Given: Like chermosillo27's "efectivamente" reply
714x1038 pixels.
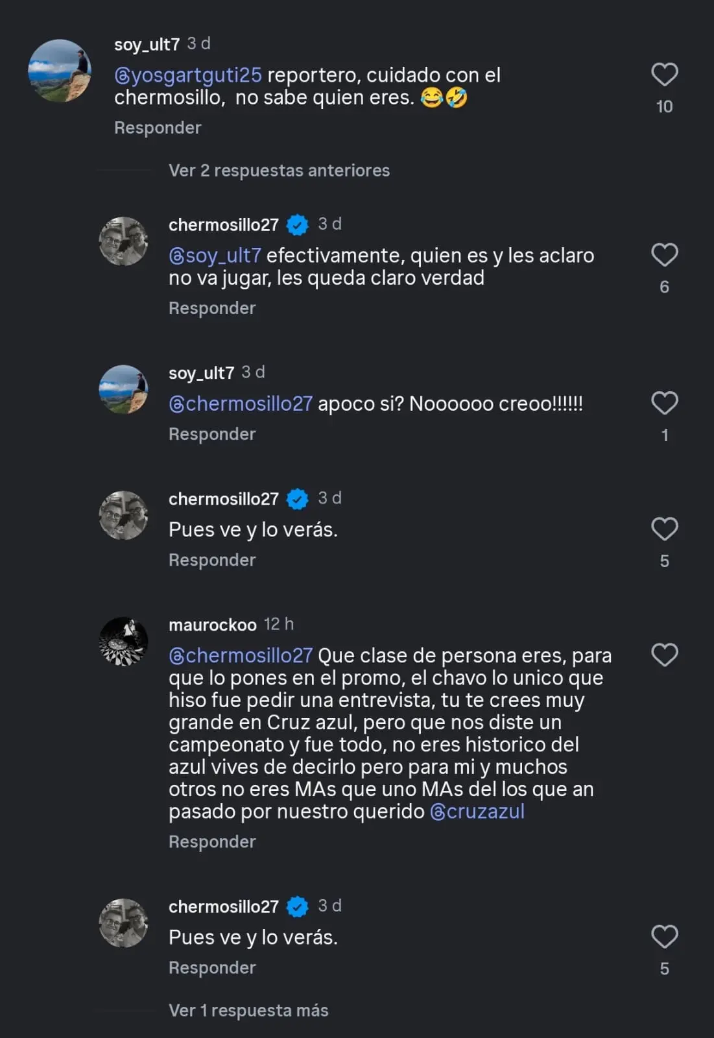Looking at the screenshot, I should click(x=664, y=255).
